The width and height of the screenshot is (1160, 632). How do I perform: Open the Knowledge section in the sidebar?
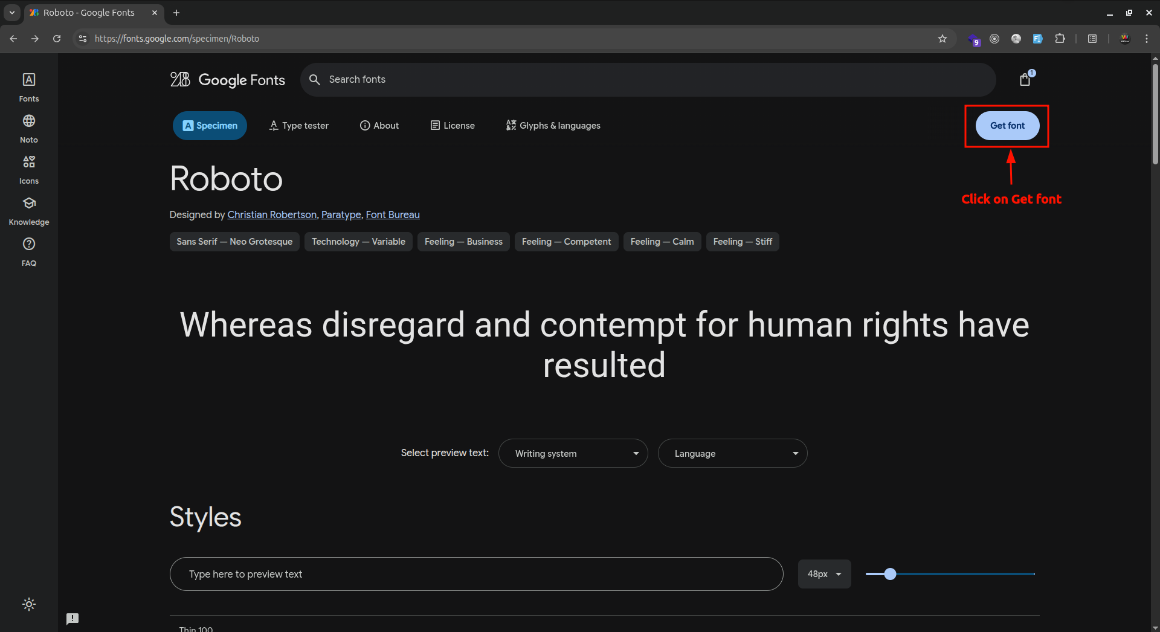pos(28,209)
